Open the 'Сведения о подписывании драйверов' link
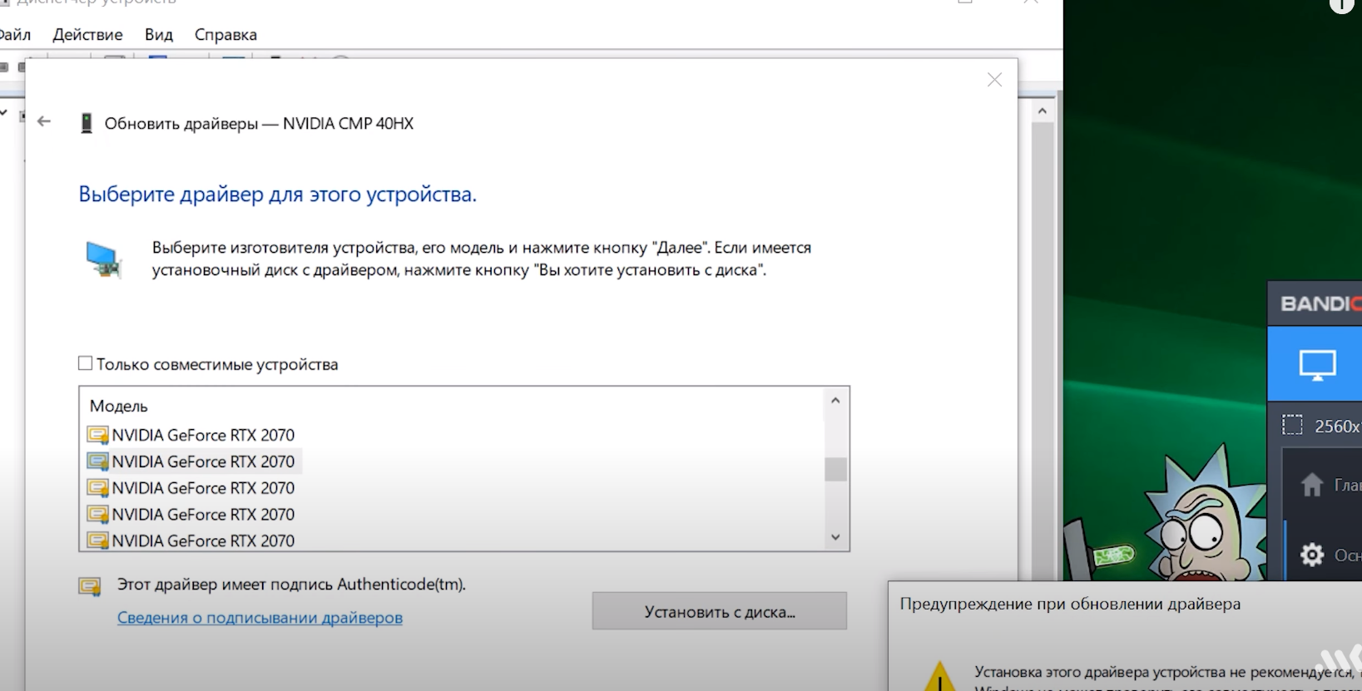The height and width of the screenshot is (691, 1362). click(x=260, y=618)
